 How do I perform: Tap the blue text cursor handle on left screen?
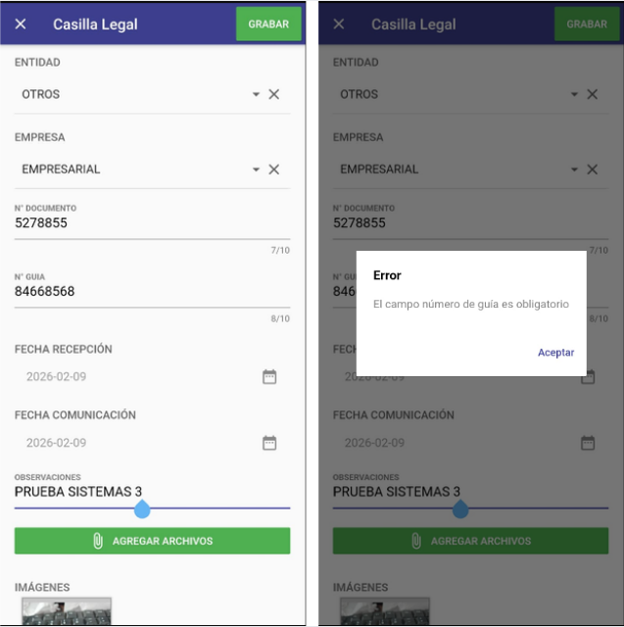pyautogui.click(x=142, y=509)
